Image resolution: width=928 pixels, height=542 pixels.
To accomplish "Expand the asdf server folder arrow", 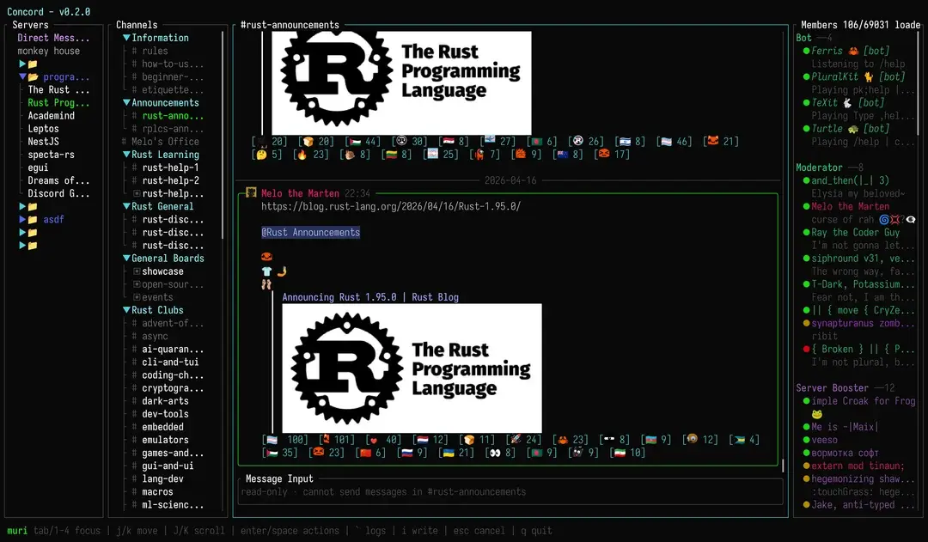I will coord(21,220).
